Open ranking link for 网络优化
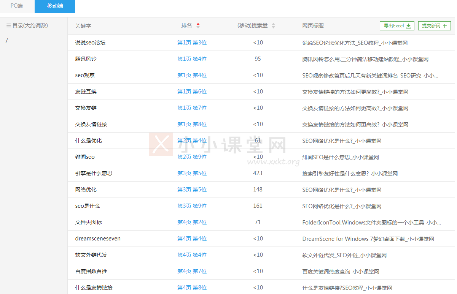The height and width of the screenshot is (294, 457). 192,190
